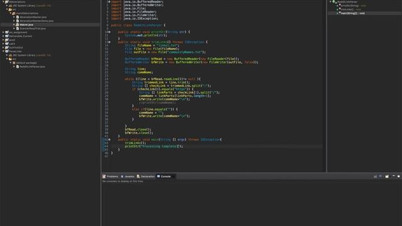Screen dimensions: 402x226
Task: Click the RedditLinkParser.java file icon
Action: [x=18, y=67]
